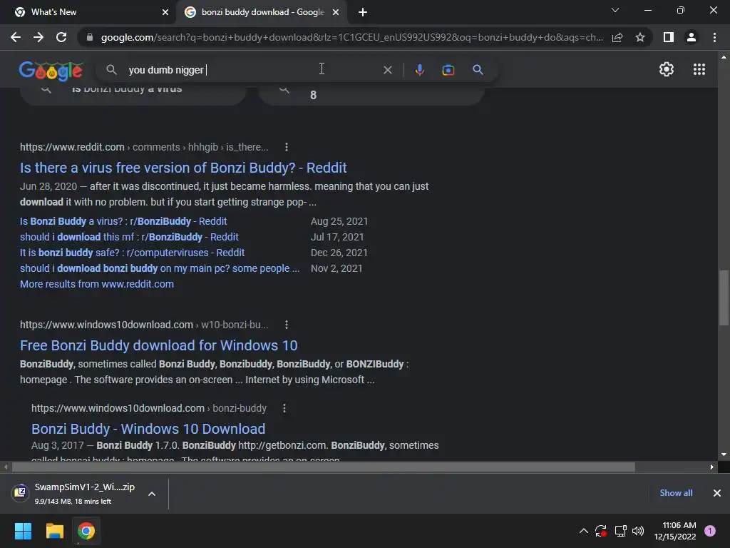The height and width of the screenshot is (548, 730).
Task: Open the volume control in tray
Action: click(638, 531)
